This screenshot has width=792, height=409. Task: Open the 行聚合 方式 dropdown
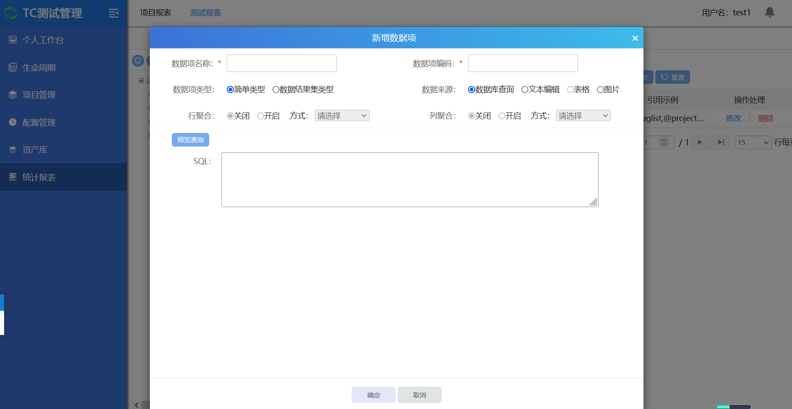[x=342, y=115]
